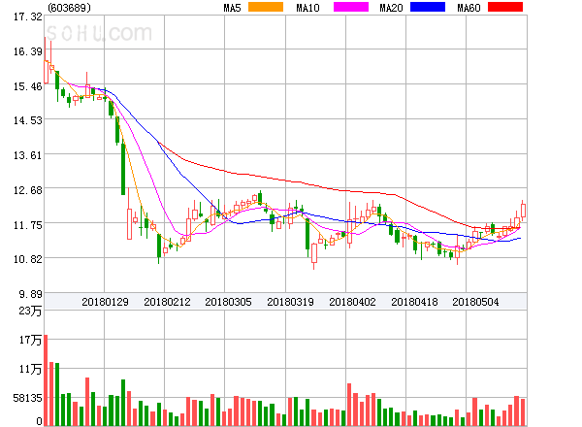Click the MA20 legend label
Viewport: 582px width, 427px height.
click(391, 8)
